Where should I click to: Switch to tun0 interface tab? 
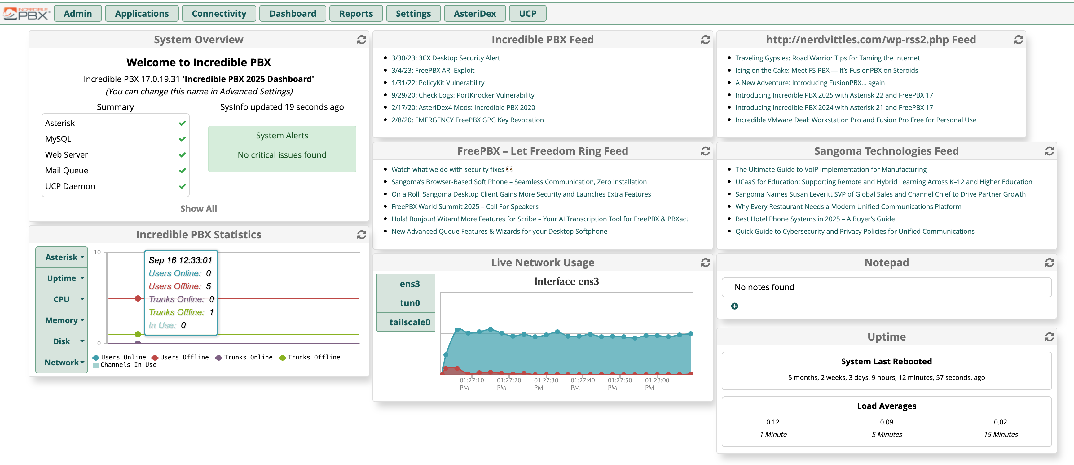pos(409,303)
